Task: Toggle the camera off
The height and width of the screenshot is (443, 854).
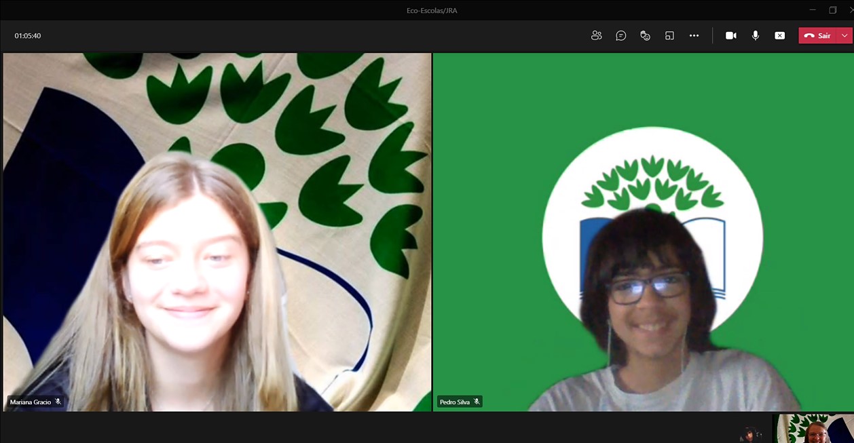Action: click(x=730, y=36)
